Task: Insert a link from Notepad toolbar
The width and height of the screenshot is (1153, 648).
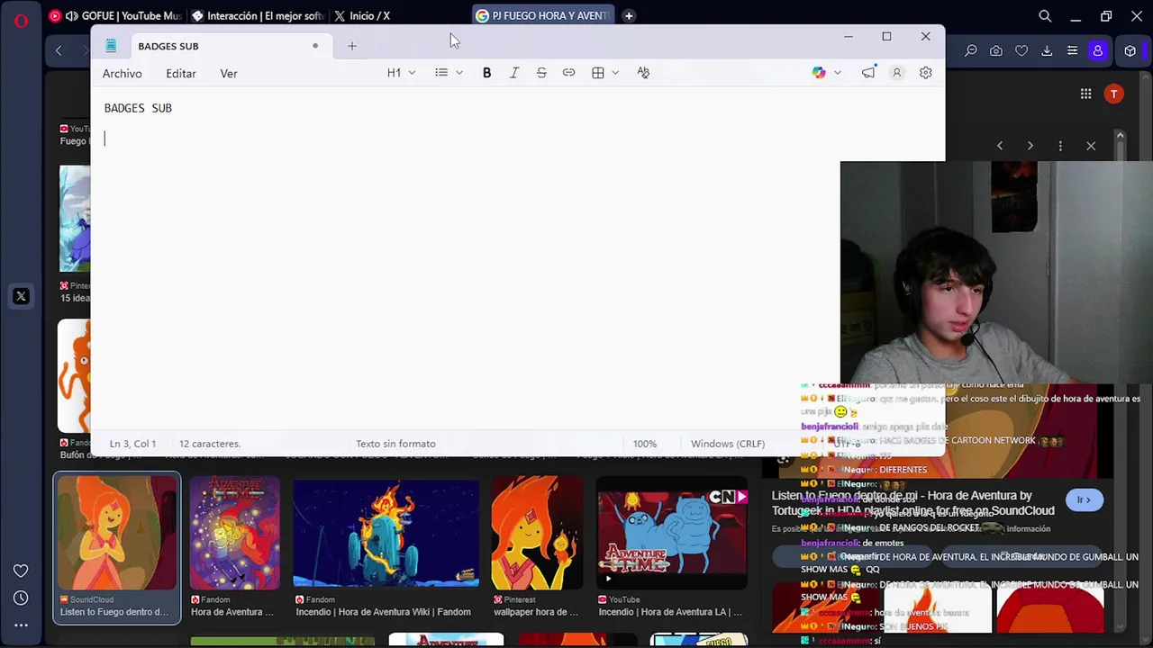Action: pos(568,73)
